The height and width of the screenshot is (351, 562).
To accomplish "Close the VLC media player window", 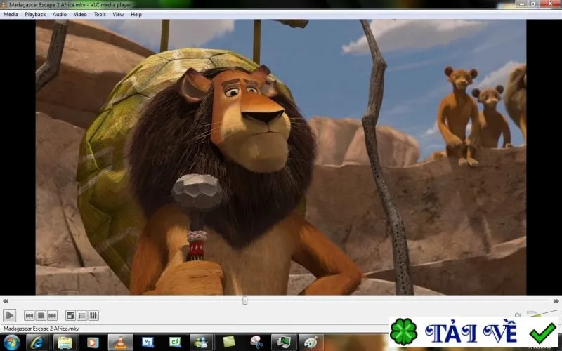I will pos(550,4).
